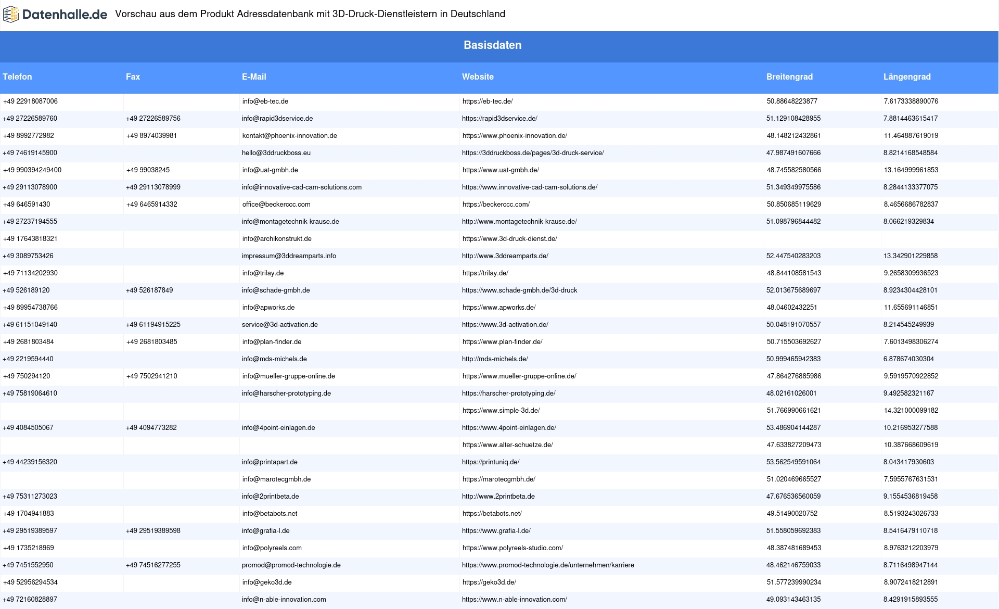
Task: Select email office@beckerccc.com
Action: point(276,205)
